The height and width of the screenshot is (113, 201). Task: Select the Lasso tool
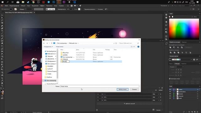2,23
